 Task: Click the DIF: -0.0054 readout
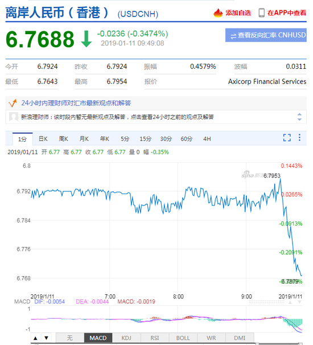[x=50, y=301]
